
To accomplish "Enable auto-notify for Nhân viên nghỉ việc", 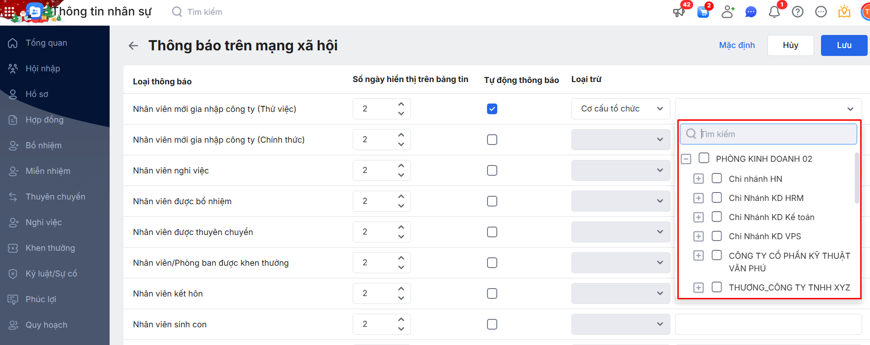I will tap(492, 171).
